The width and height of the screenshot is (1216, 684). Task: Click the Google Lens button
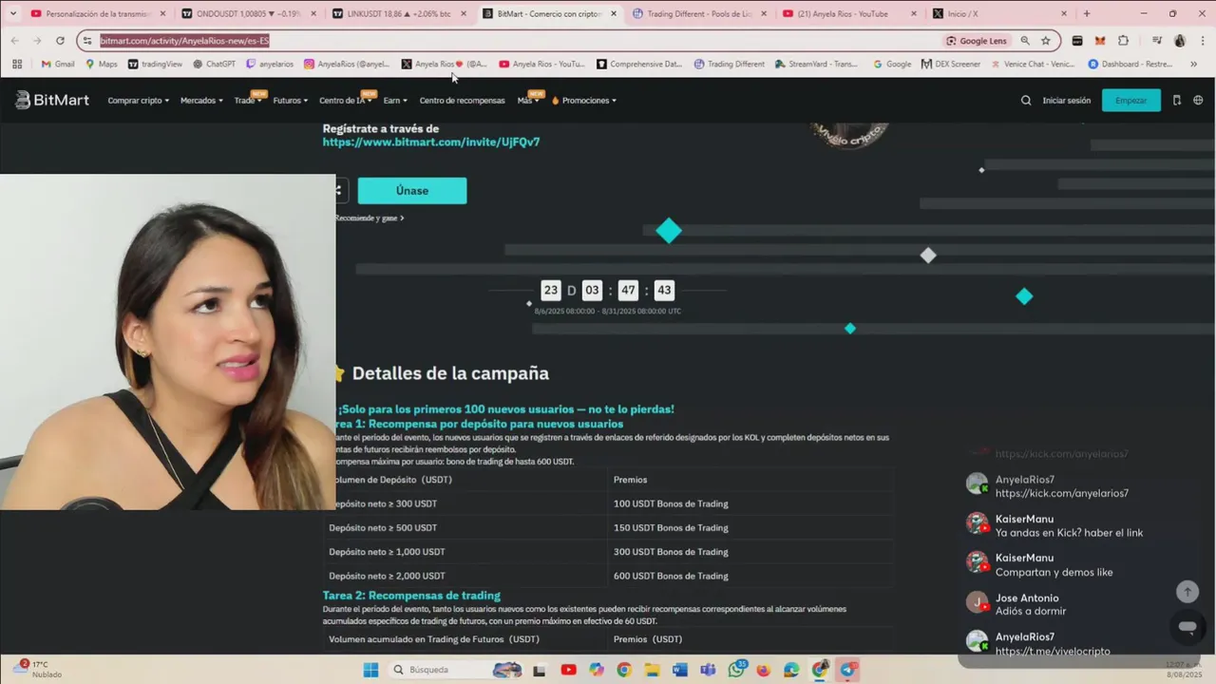(976, 41)
